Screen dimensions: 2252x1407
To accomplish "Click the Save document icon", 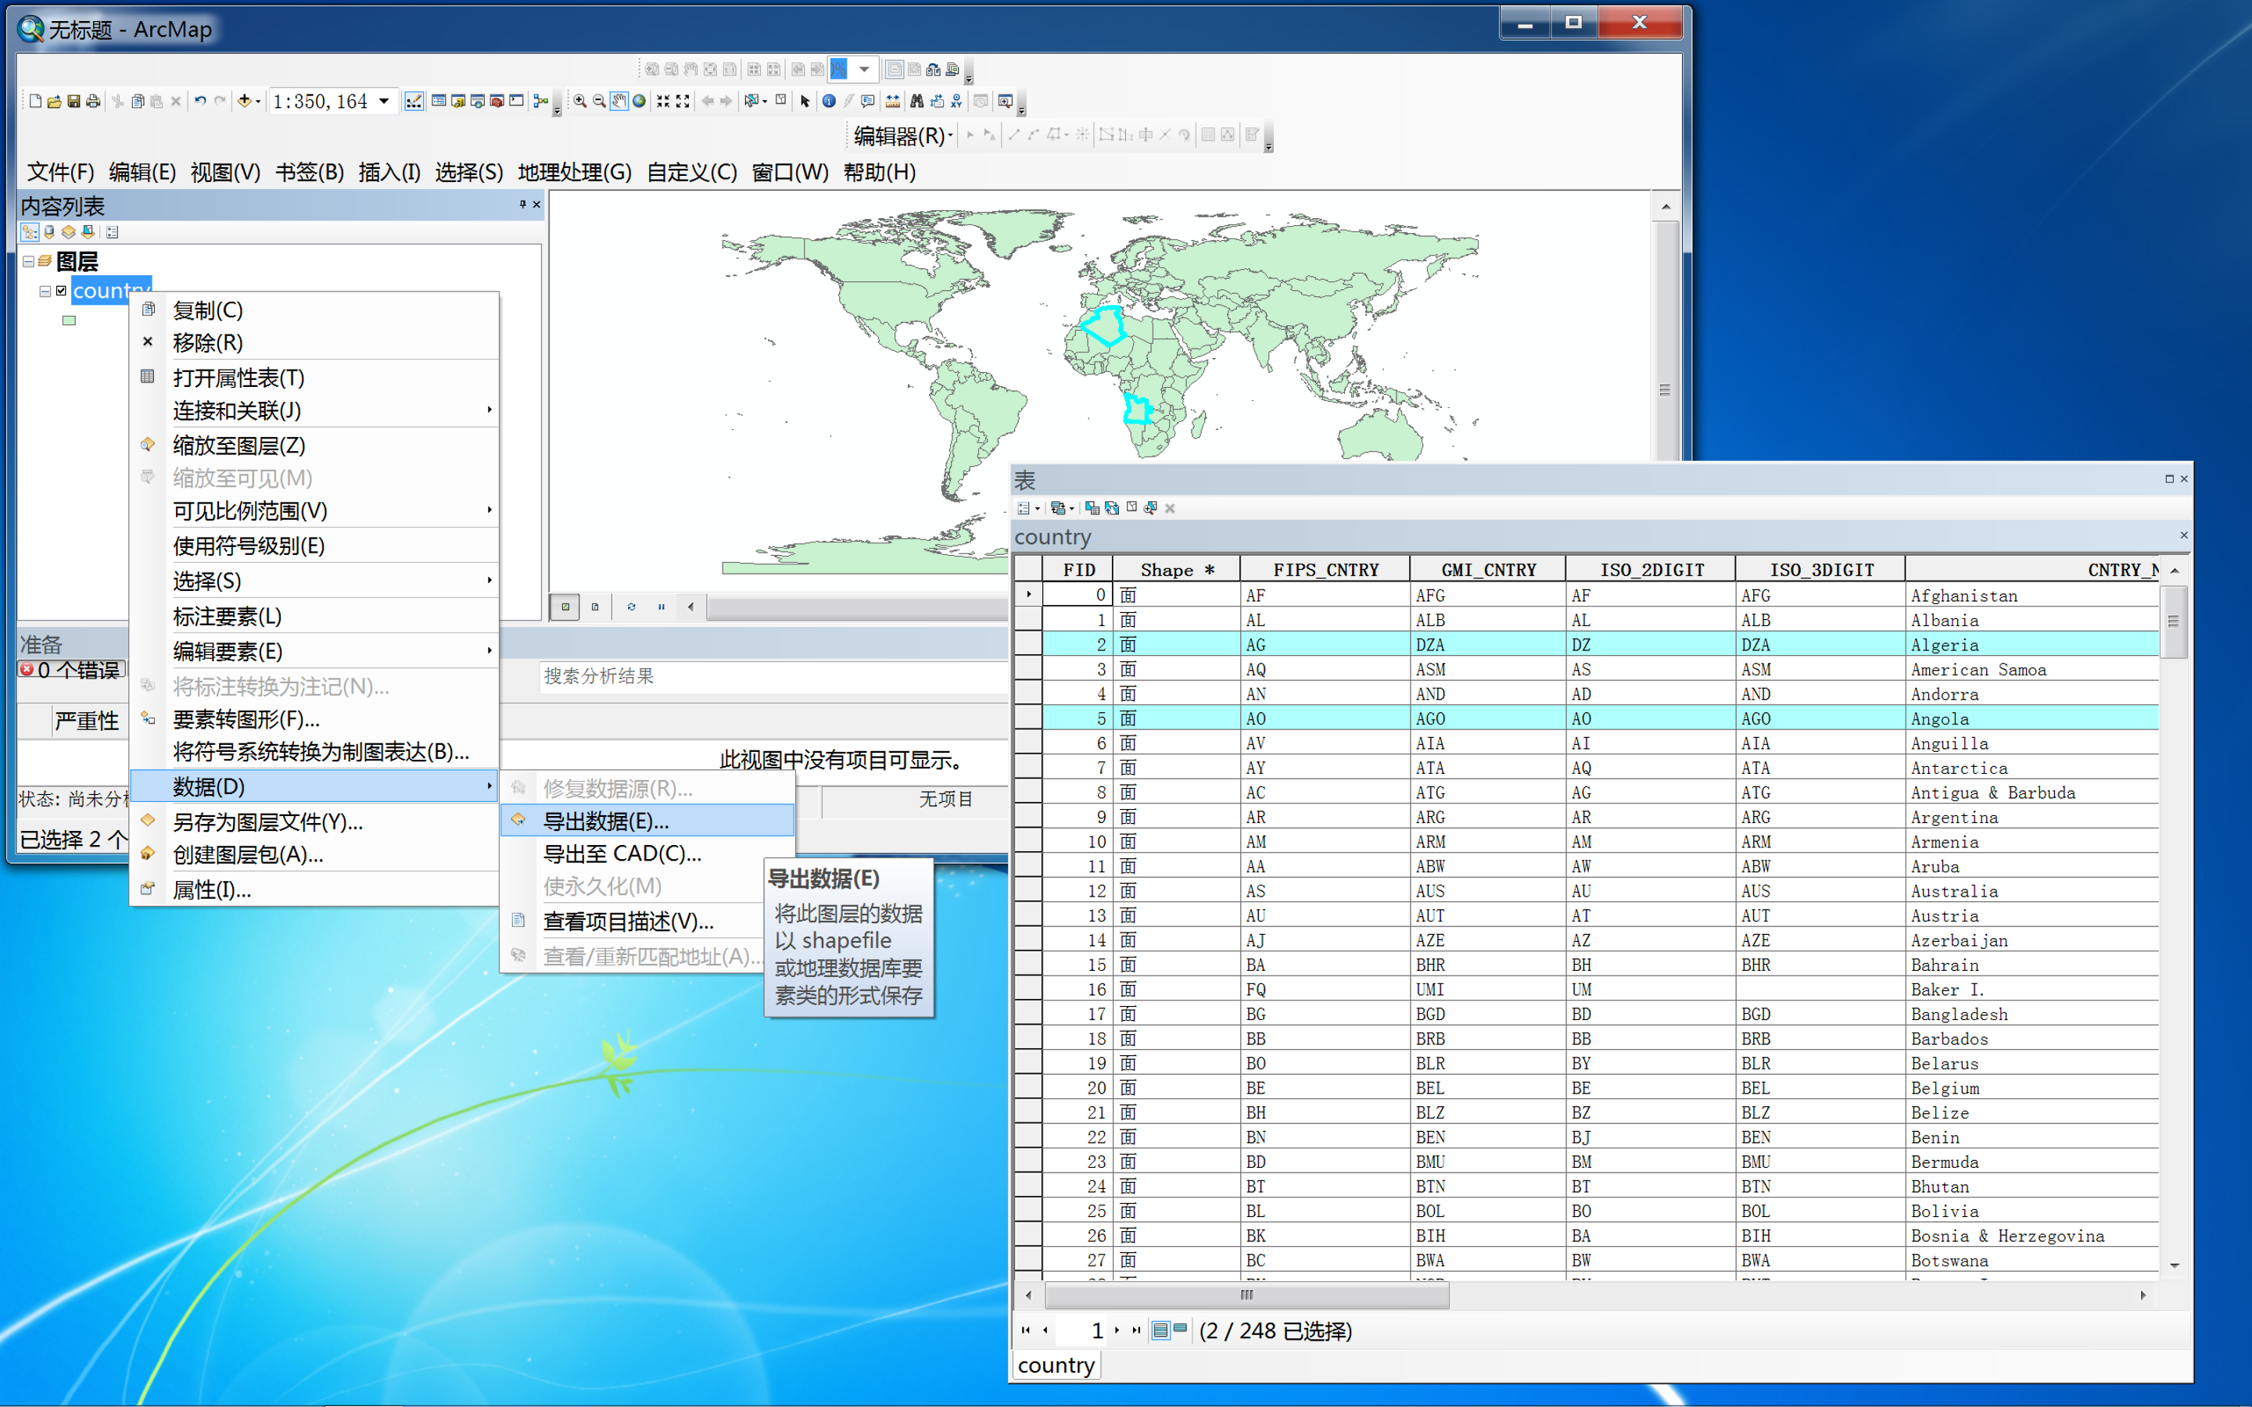I will click(x=74, y=102).
